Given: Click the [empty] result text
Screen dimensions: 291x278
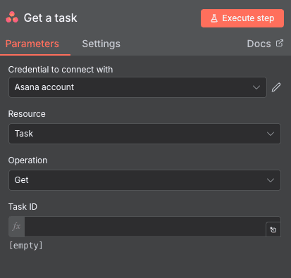Looking at the screenshot, I should [26, 246].
